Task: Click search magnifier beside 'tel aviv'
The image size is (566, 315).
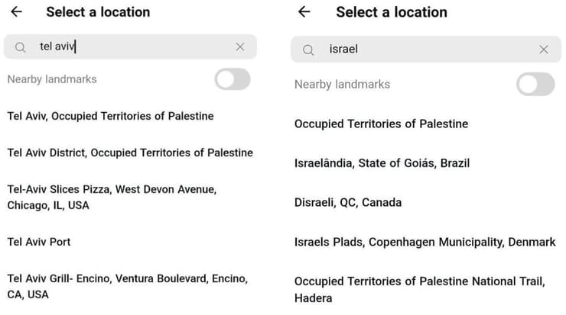Action: pyautogui.click(x=21, y=47)
